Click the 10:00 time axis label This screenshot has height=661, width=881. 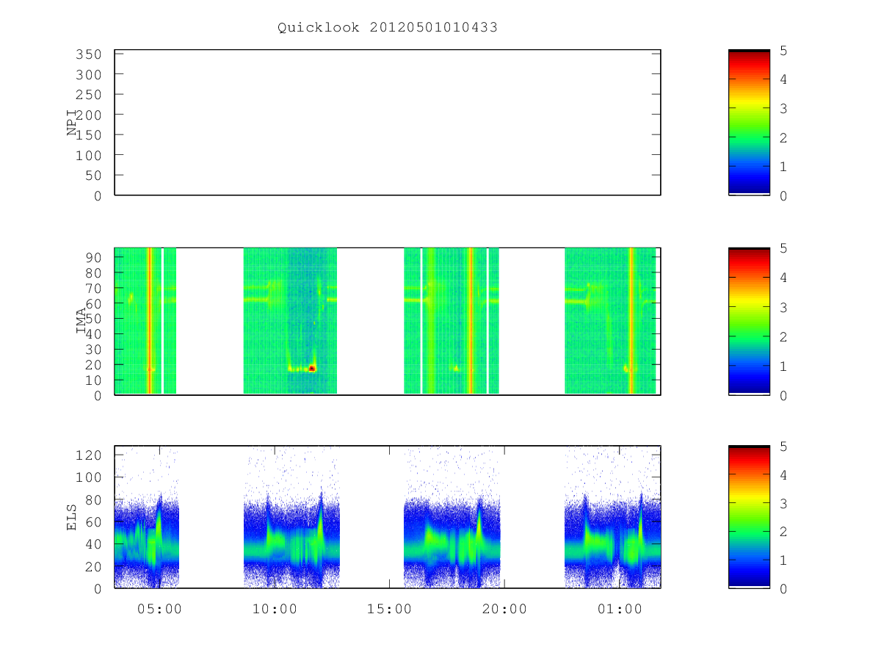(x=275, y=609)
